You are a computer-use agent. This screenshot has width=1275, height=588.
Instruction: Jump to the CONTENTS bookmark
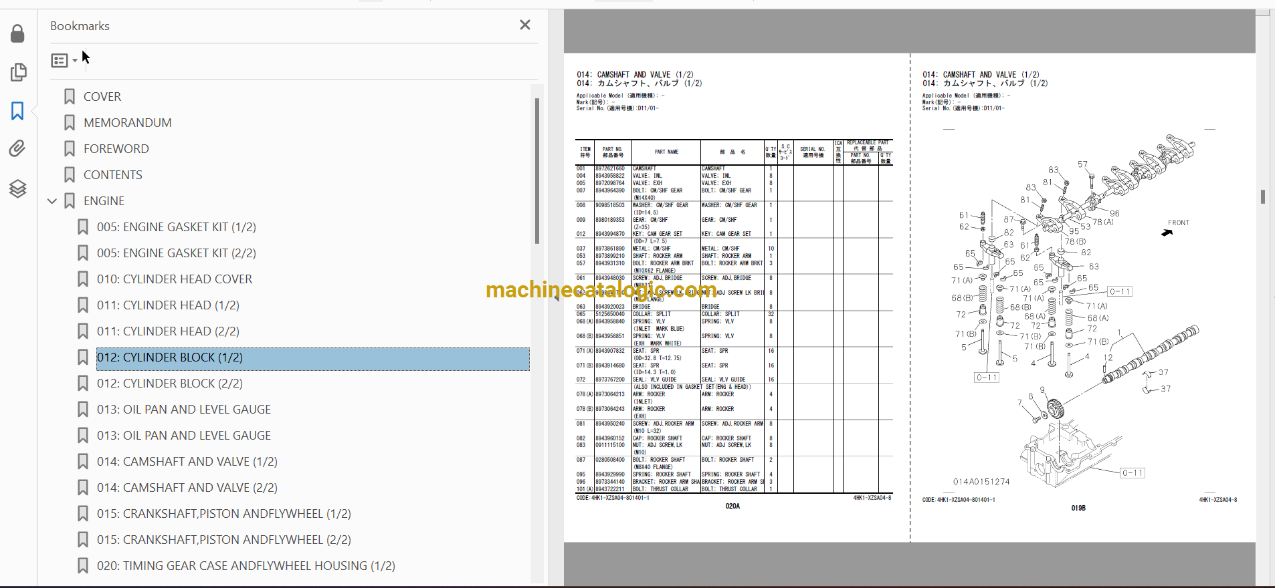(x=113, y=175)
